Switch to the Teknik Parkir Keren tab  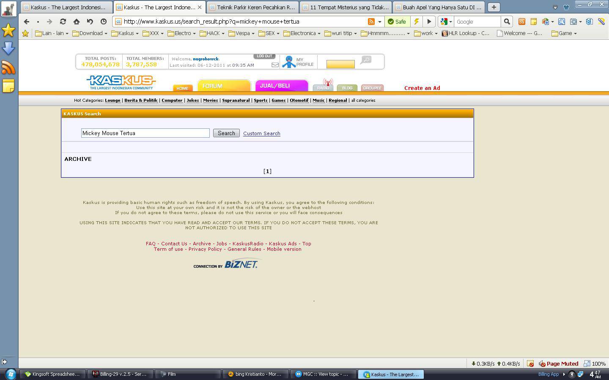point(253,7)
